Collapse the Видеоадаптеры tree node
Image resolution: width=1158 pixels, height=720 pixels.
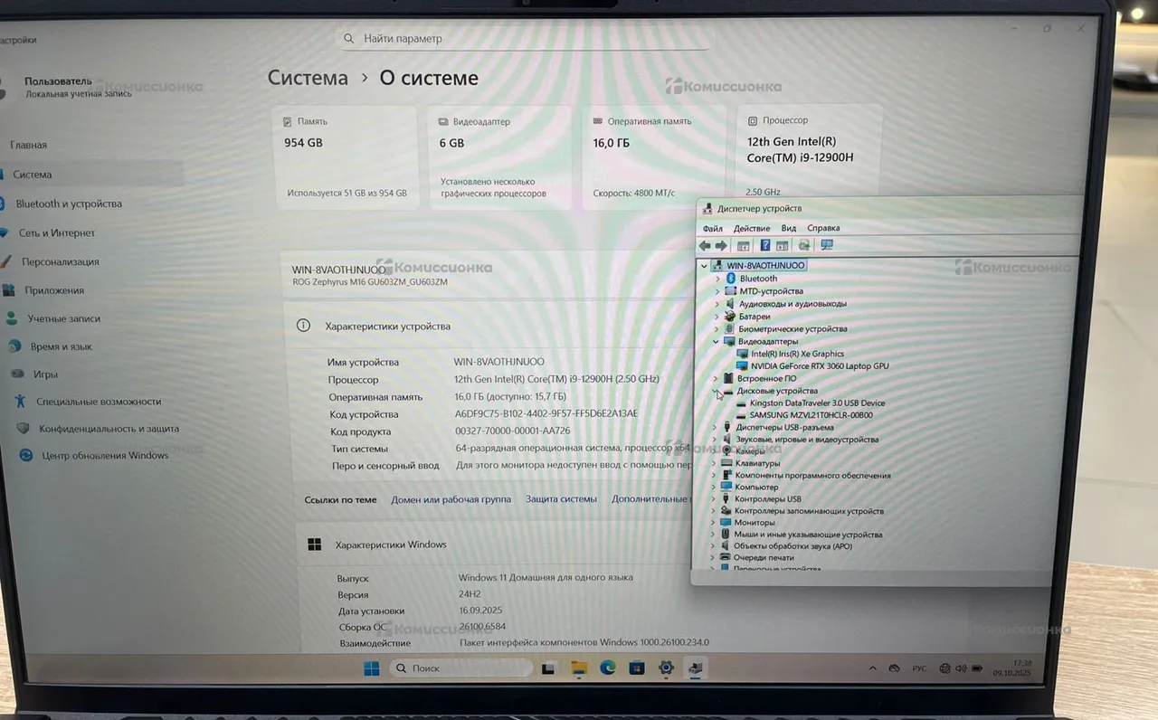click(716, 342)
